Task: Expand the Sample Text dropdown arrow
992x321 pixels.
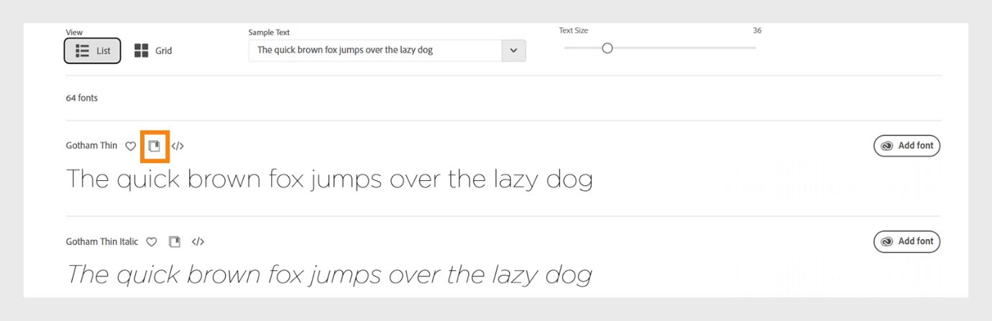Action: coord(513,50)
